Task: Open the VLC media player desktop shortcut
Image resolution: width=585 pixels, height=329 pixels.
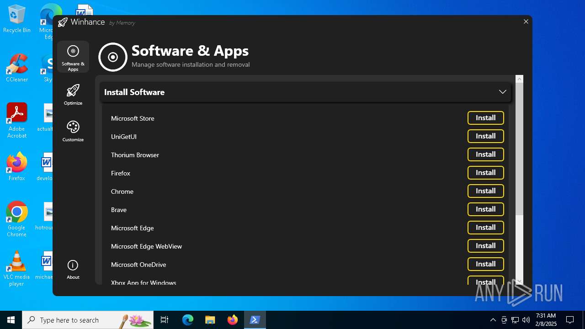Action: click(17, 269)
